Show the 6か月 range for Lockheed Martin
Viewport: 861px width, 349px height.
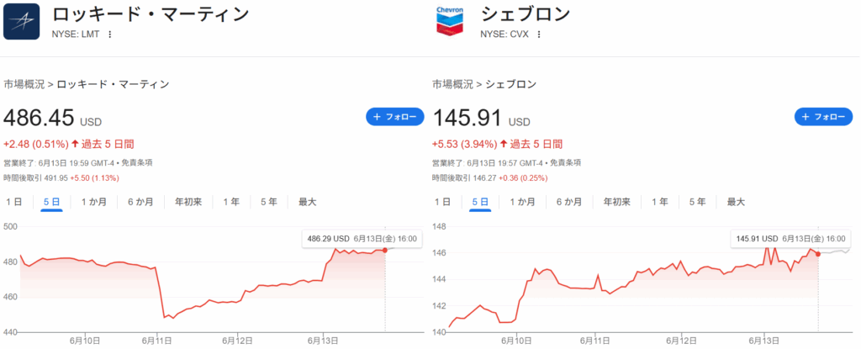140,202
